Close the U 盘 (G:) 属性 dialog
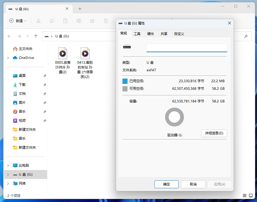Screen dimensions: 257x202 pyautogui.click(x=229, y=23)
